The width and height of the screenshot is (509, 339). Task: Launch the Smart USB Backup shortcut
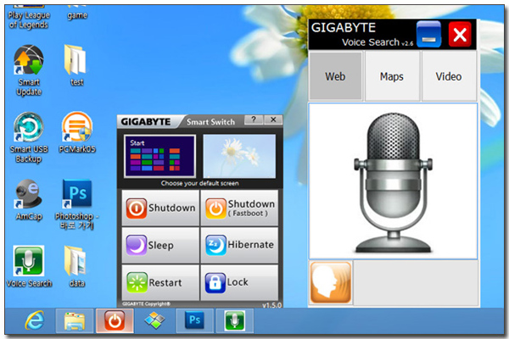pos(29,137)
